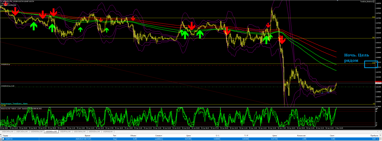Screen dimensions: 382x141
Task: Select order number 15245133 in the table
Action: click(9, 139)
